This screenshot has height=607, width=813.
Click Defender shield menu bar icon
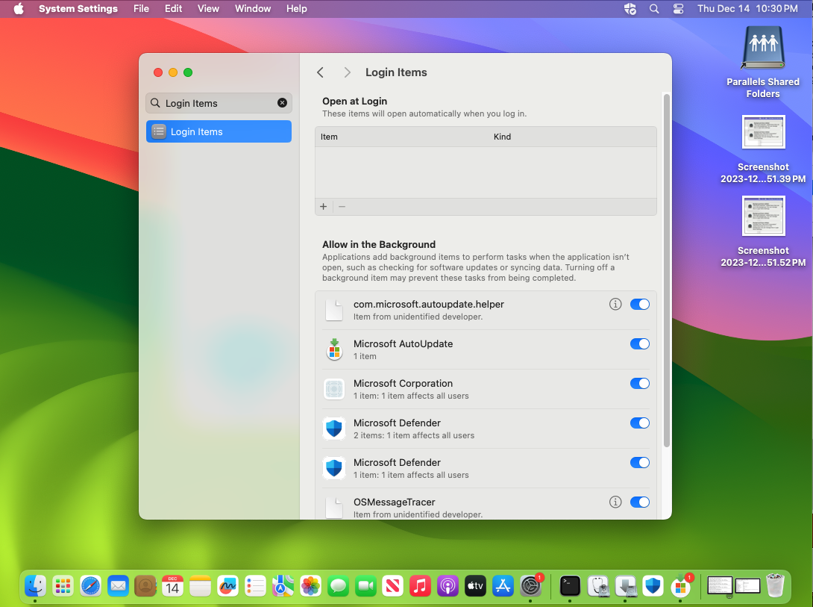click(x=630, y=9)
